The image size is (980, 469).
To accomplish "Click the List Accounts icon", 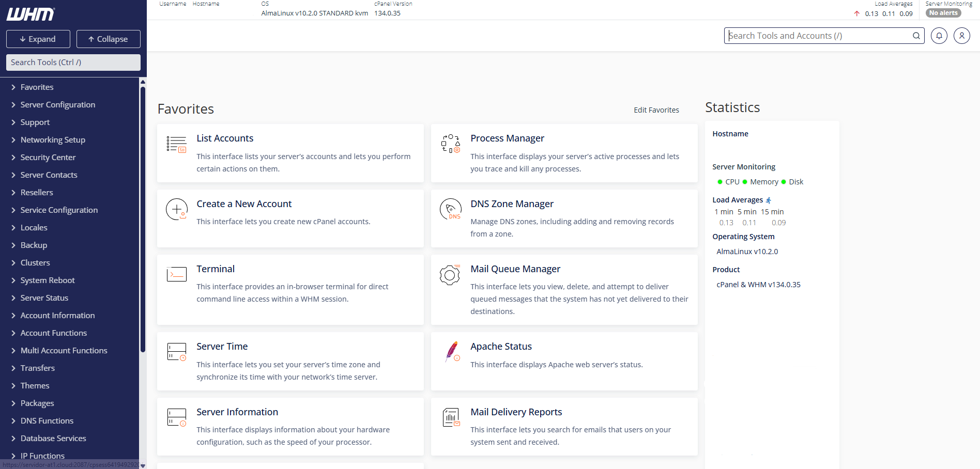I will [x=176, y=144].
